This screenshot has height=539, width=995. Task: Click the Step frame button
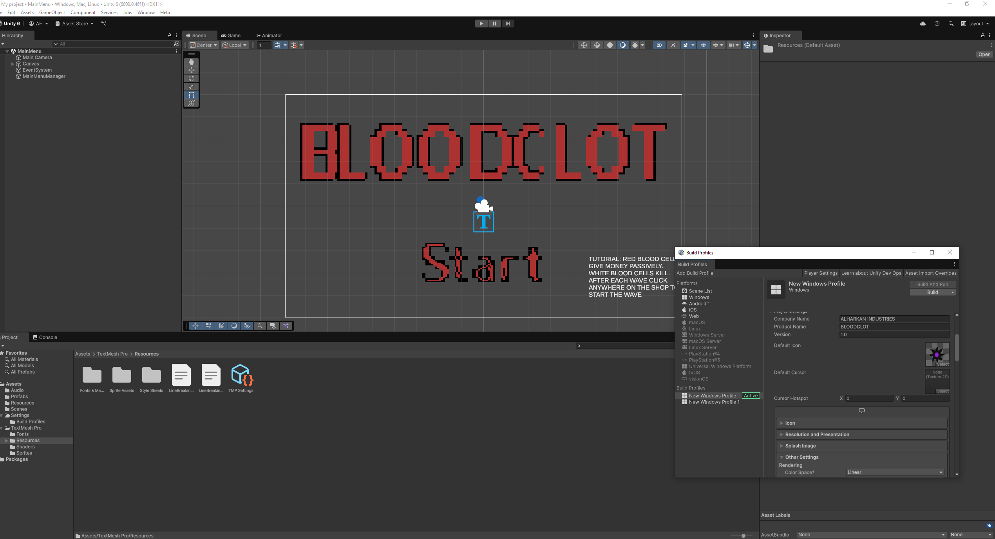point(508,24)
